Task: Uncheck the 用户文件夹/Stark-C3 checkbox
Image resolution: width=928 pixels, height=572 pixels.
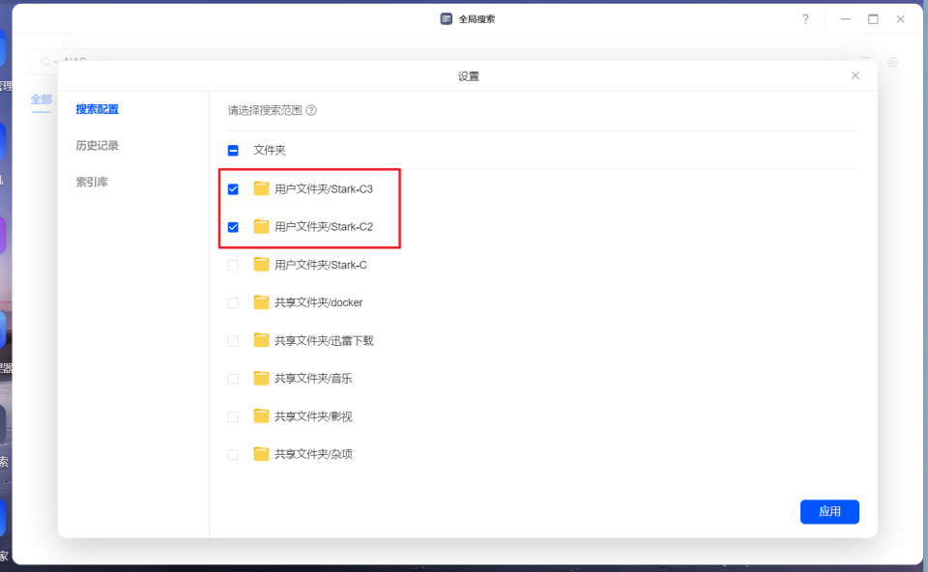Action: pyautogui.click(x=233, y=189)
